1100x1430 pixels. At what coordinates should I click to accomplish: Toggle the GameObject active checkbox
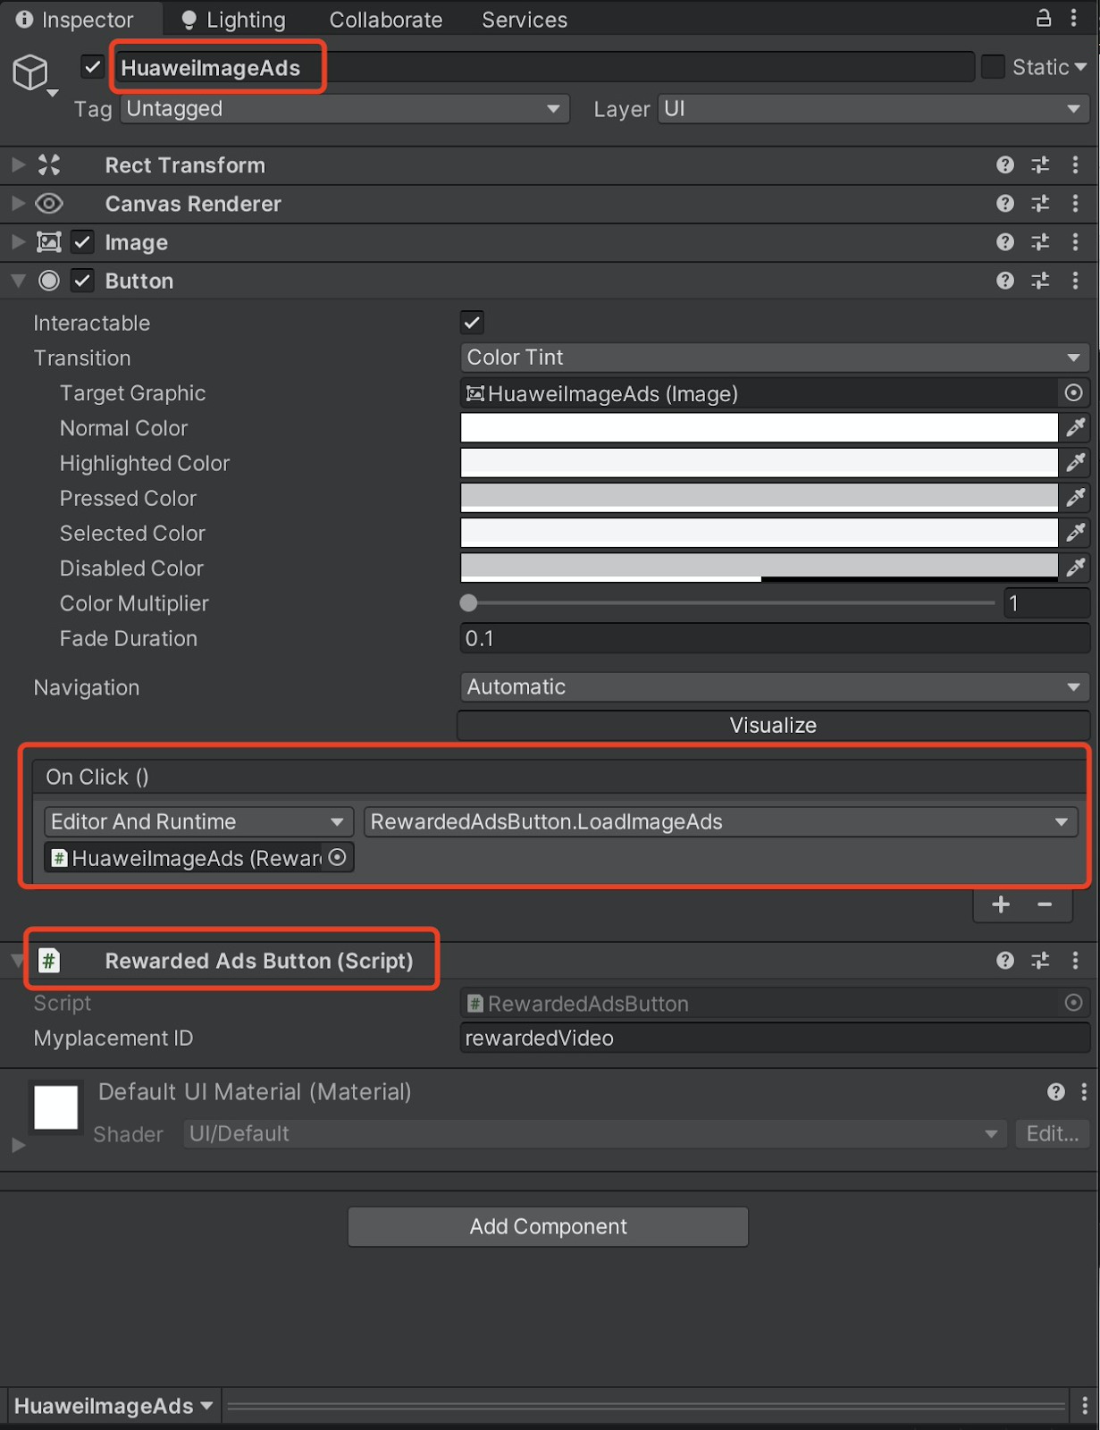93,66
